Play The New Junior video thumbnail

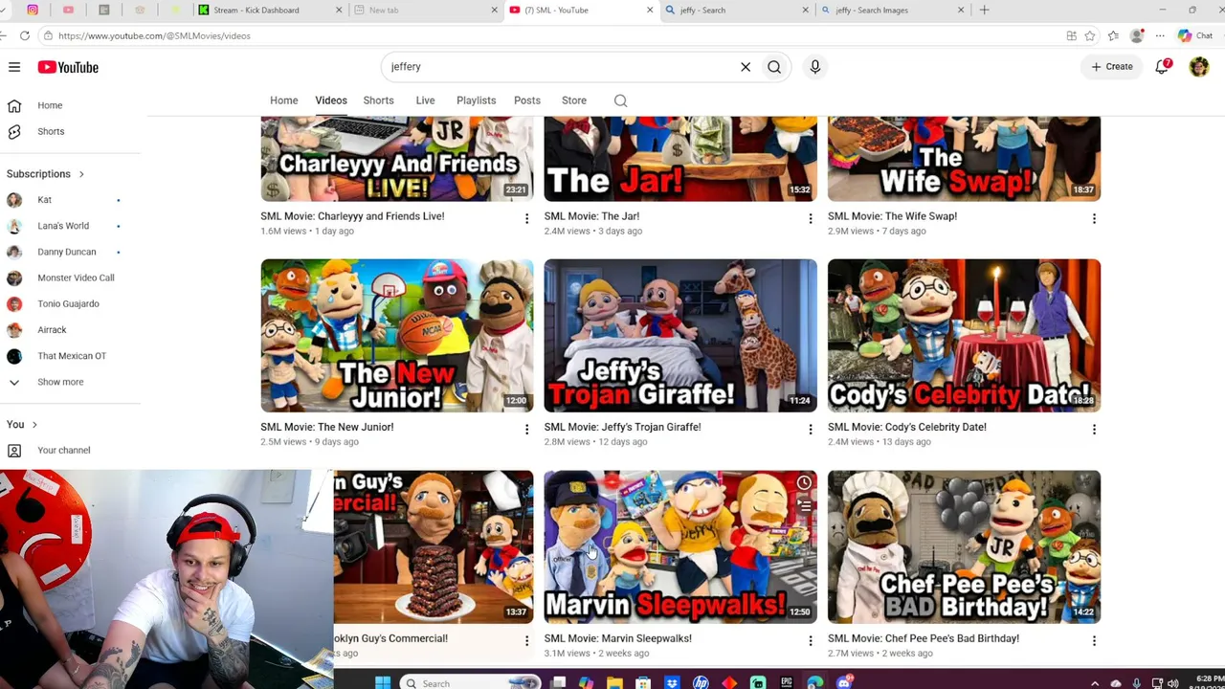coord(397,336)
